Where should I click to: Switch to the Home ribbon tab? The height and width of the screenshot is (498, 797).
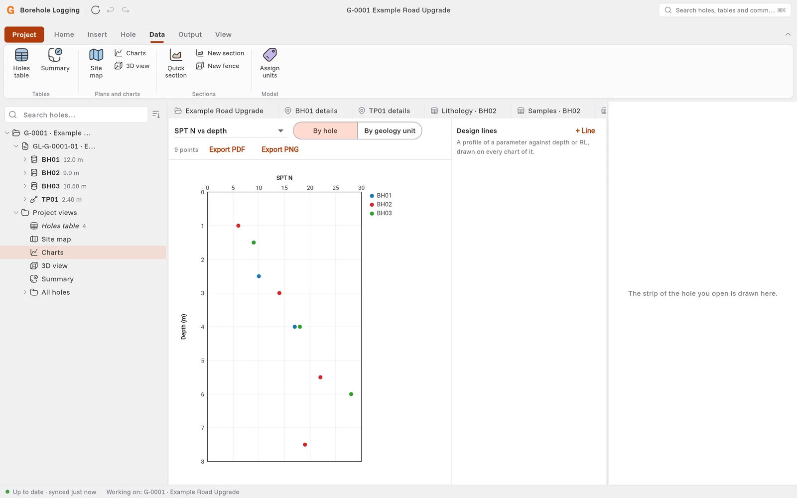64,34
